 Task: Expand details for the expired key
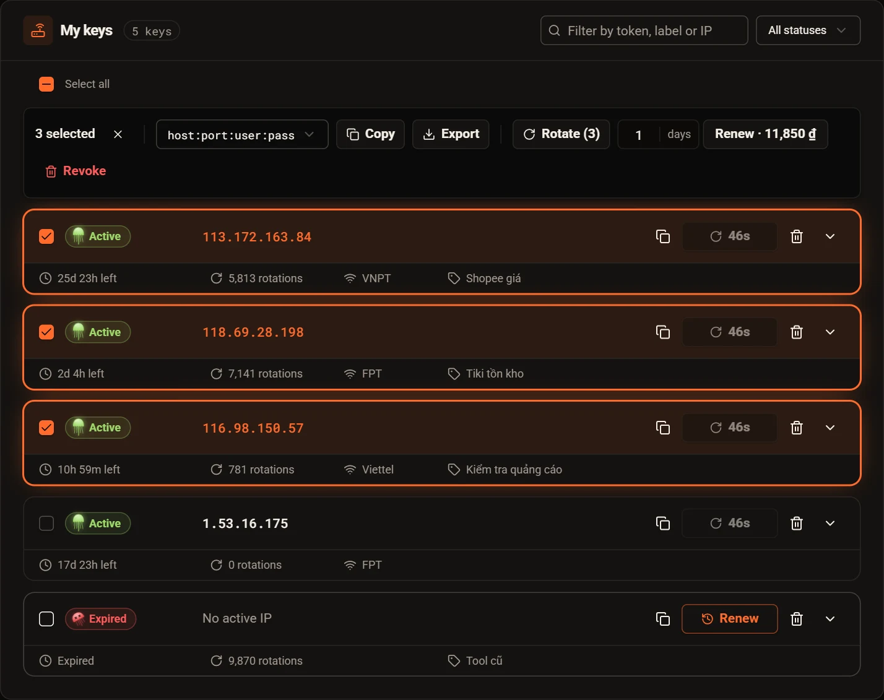coord(830,619)
